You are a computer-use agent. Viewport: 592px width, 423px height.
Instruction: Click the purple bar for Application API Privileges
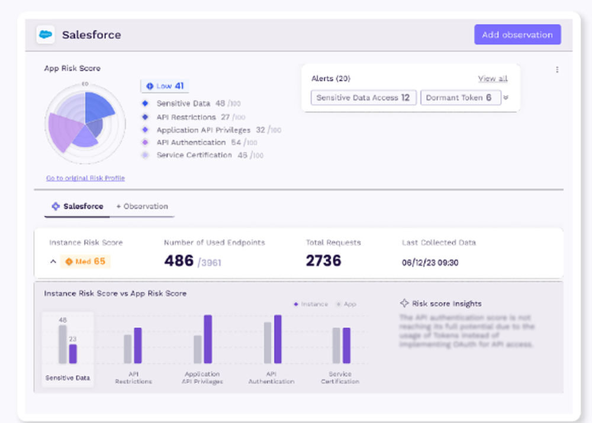[x=208, y=339]
